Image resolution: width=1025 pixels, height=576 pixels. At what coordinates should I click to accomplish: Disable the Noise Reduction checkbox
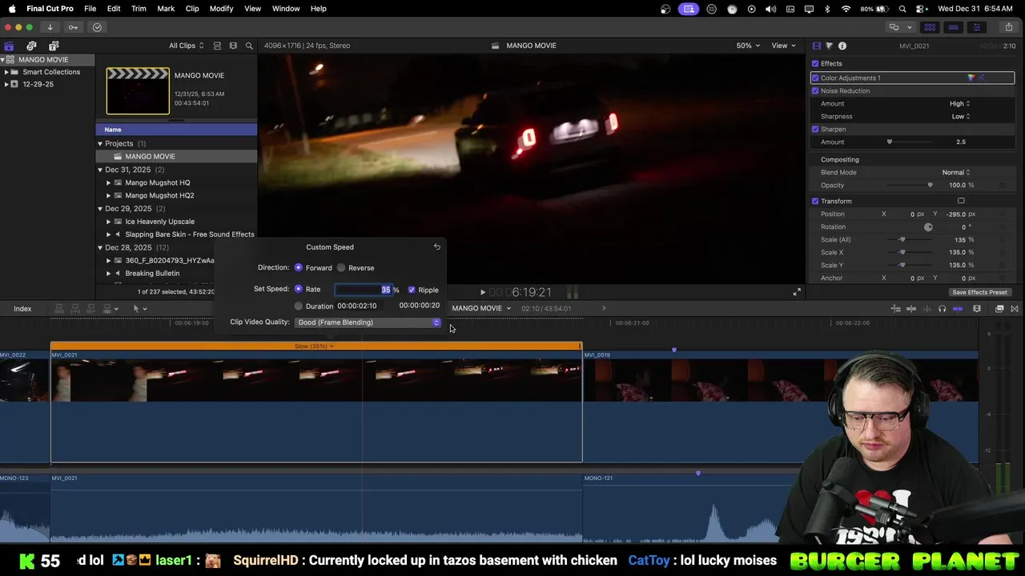[815, 90]
